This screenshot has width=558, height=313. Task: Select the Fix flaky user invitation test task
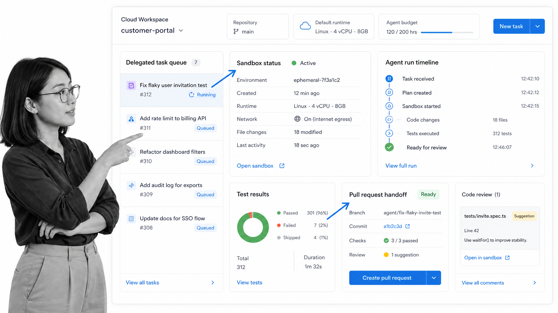click(x=172, y=90)
